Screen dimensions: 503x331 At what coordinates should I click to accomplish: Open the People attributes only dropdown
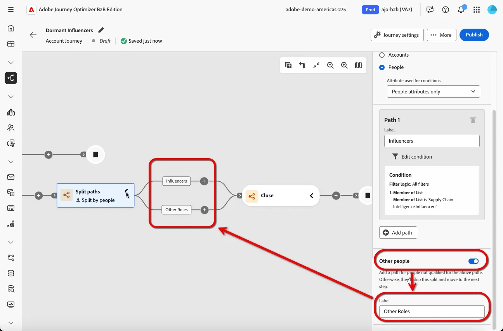click(x=434, y=91)
